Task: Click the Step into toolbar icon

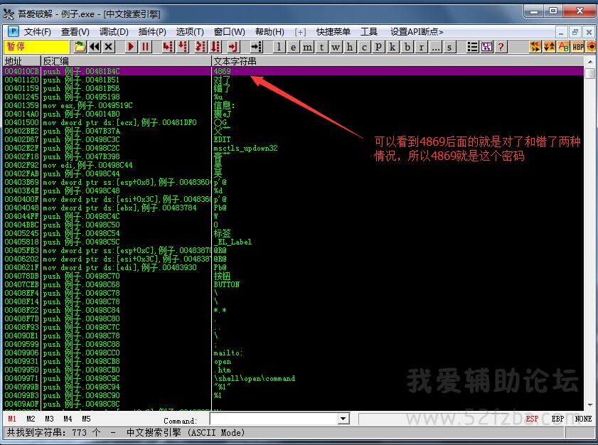Action: [168, 47]
